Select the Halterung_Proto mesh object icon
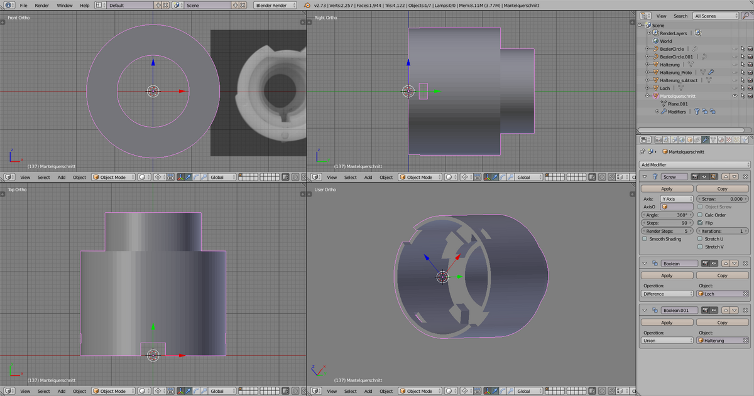This screenshot has width=754, height=396. (655, 72)
